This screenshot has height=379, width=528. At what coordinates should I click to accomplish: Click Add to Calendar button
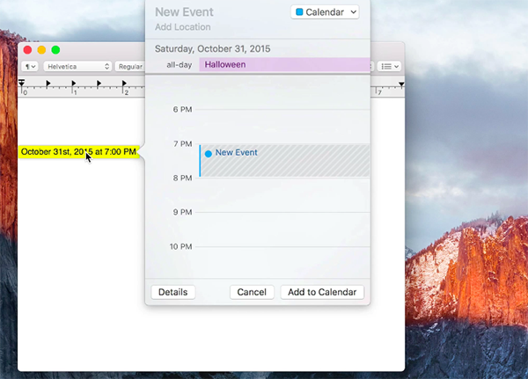(322, 292)
